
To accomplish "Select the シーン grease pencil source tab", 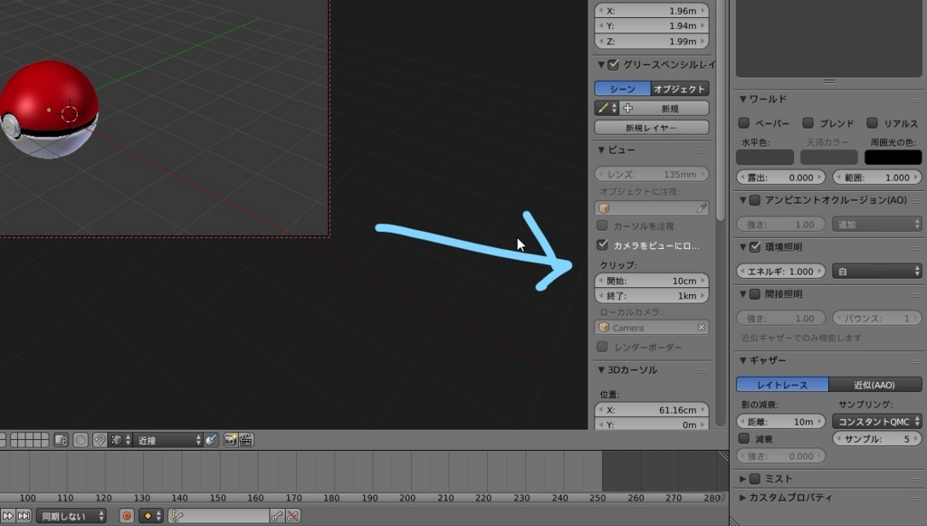I will point(623,89).
